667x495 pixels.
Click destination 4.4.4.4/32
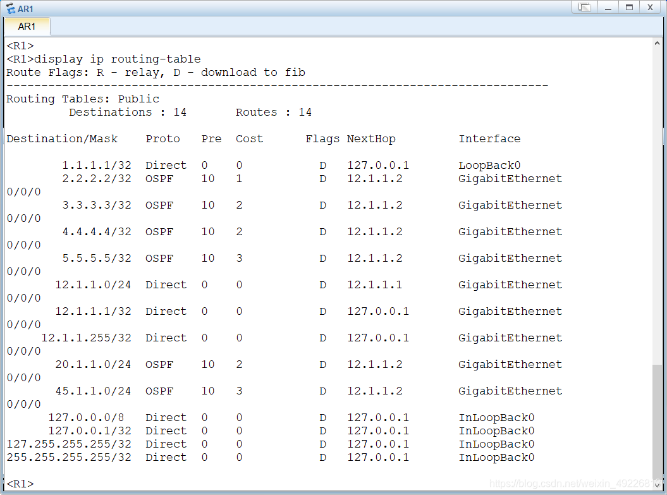tap(97, 231)
